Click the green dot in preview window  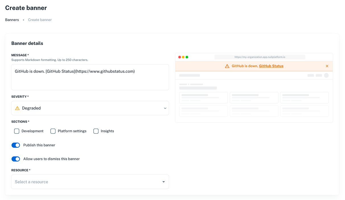(187, 57)
